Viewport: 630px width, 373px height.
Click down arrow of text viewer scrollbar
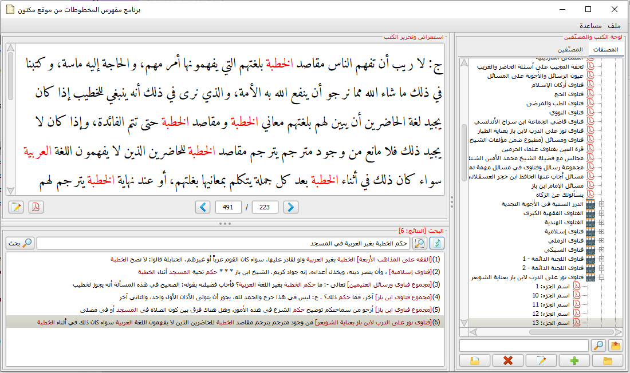pos(10,191)
